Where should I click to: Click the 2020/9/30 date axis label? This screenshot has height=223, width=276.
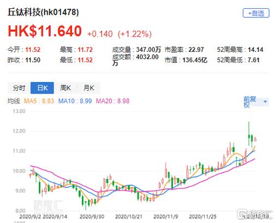coord(92,216)
